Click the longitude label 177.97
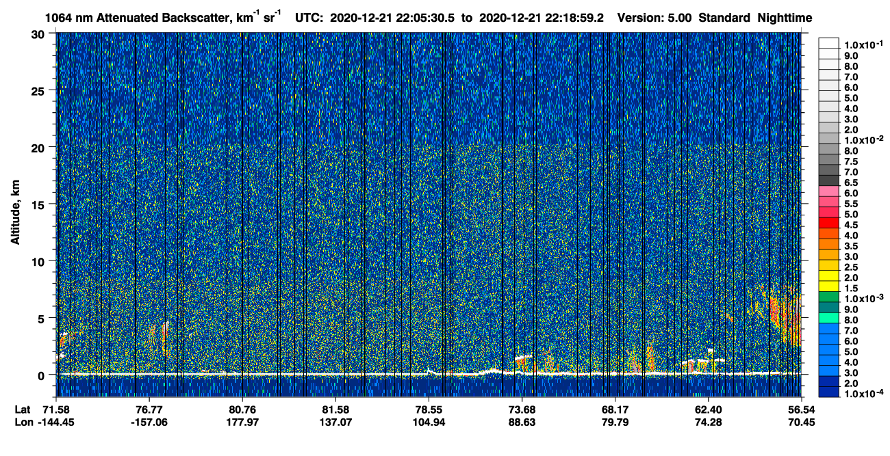The width and height of the screenshot is (890, 456). [242, 423]
